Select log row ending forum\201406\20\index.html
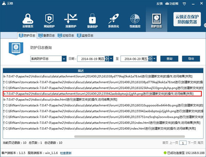The height and width of the screenshot is (157, 206). (x=103, y=123)
